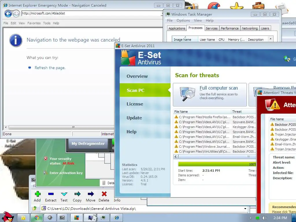The width and height of the screenshot is (296, 222).
Task: Click the Threat column header in E-Set
Action: coord(243,112)
